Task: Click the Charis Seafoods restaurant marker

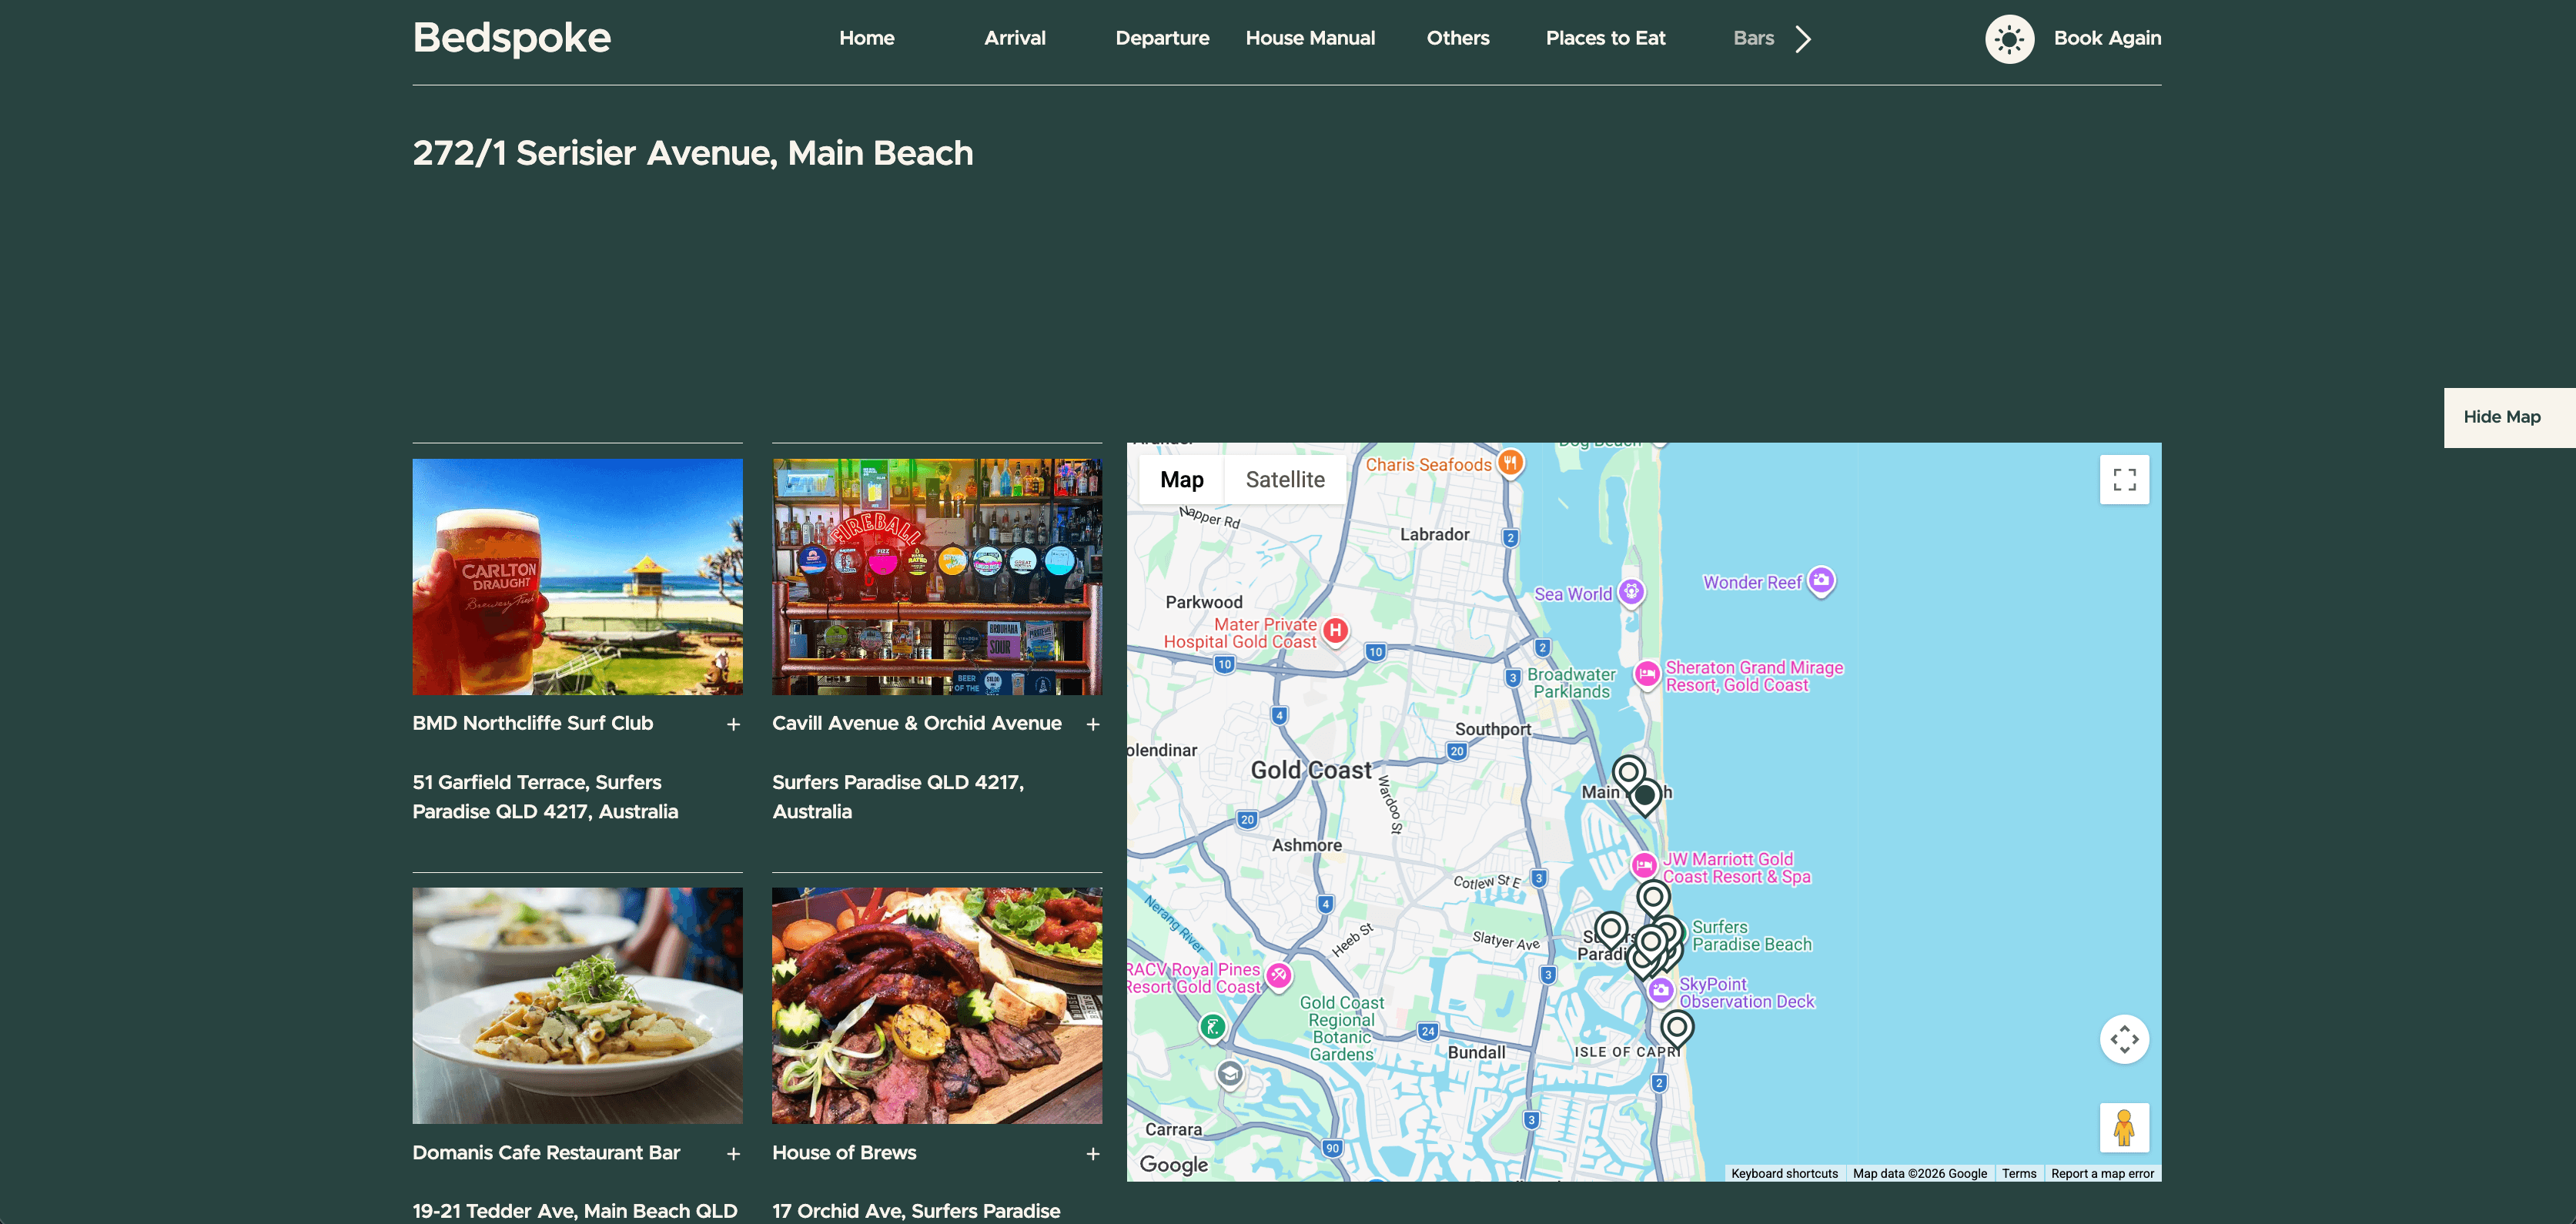Action: click(1510, 463)
